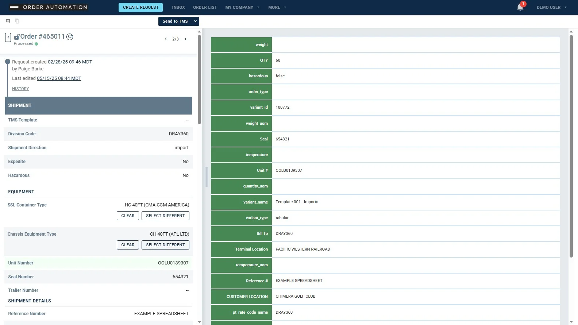Open the Order List tab
The image size is (578, 325).
(x=205, y=7)
